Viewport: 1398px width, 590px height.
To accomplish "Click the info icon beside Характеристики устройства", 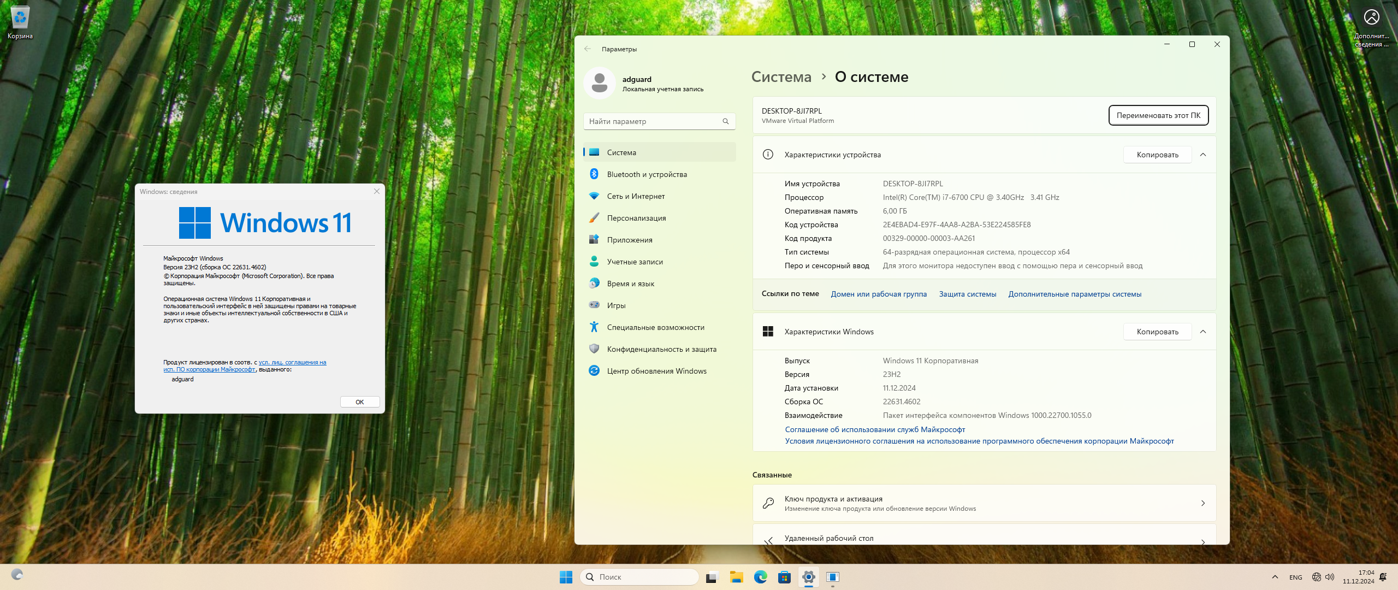I will tap(768, 155).
